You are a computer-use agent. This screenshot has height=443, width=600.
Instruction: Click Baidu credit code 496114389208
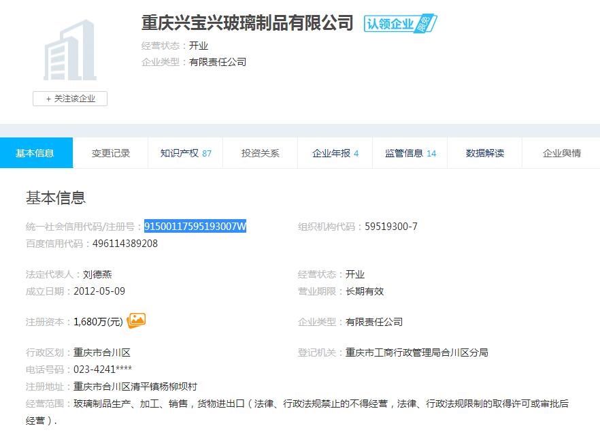point(125,244)
